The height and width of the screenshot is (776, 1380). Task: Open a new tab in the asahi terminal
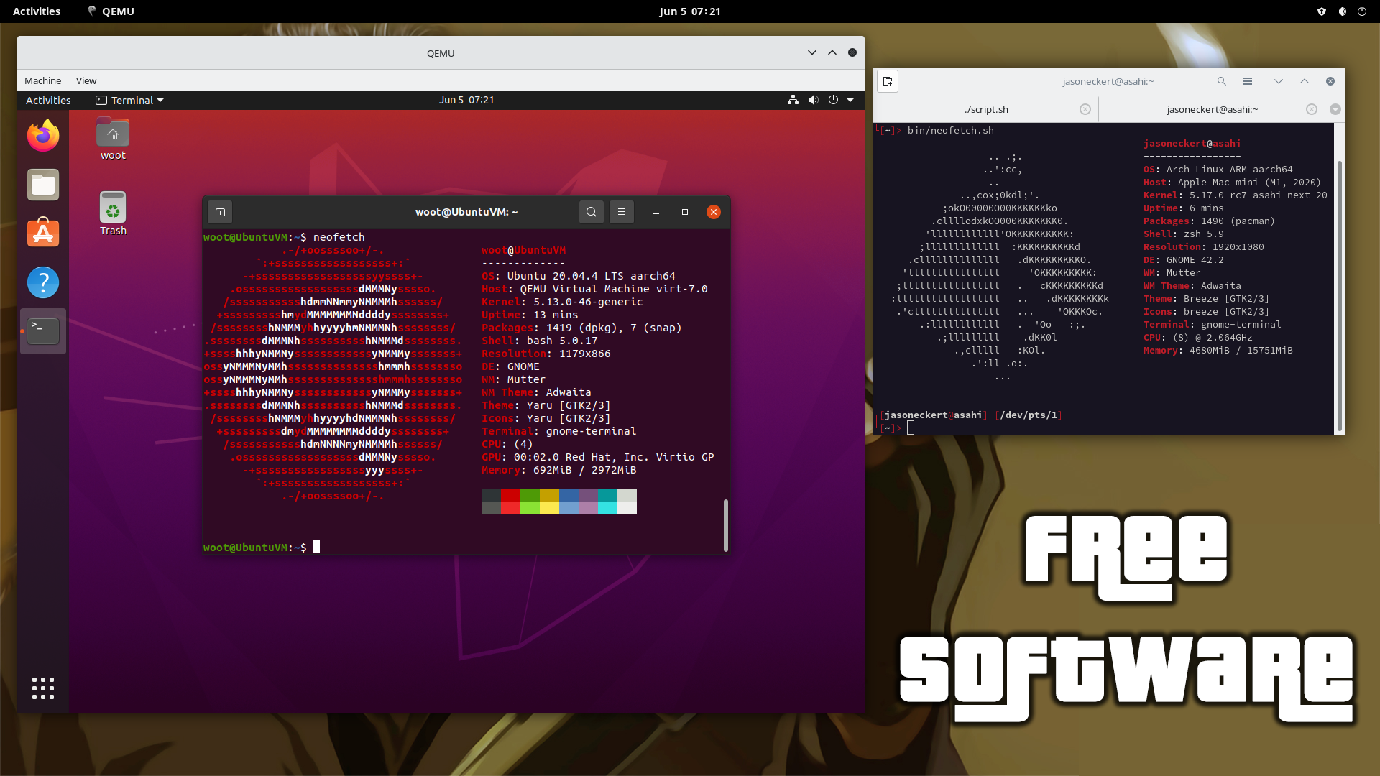(x=888, y=81)
